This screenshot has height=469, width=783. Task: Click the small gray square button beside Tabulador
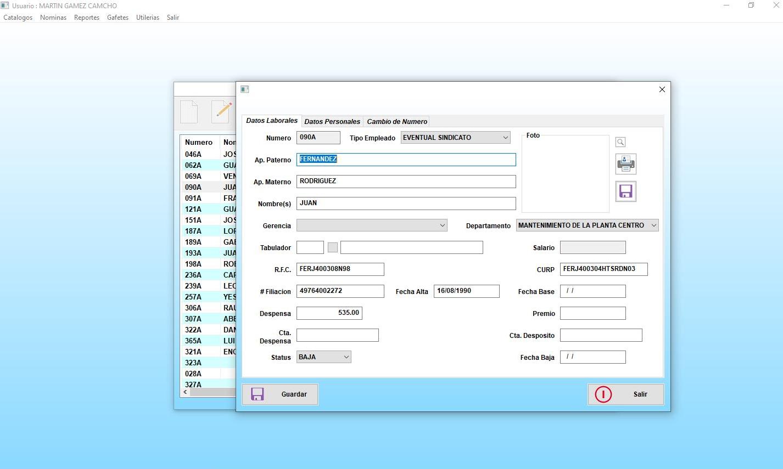point(332,247)
